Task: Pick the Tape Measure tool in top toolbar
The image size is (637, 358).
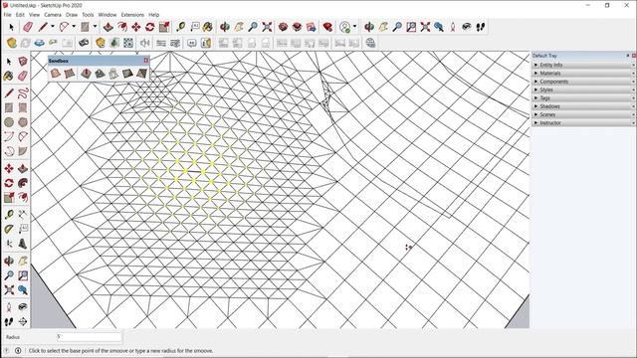Action: 181,27
